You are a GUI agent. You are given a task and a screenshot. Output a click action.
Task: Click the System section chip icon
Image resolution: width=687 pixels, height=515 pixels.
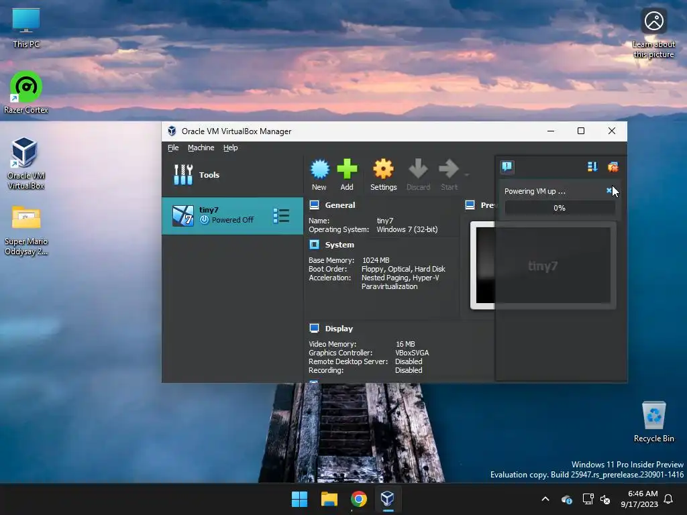tap(314, 244)
